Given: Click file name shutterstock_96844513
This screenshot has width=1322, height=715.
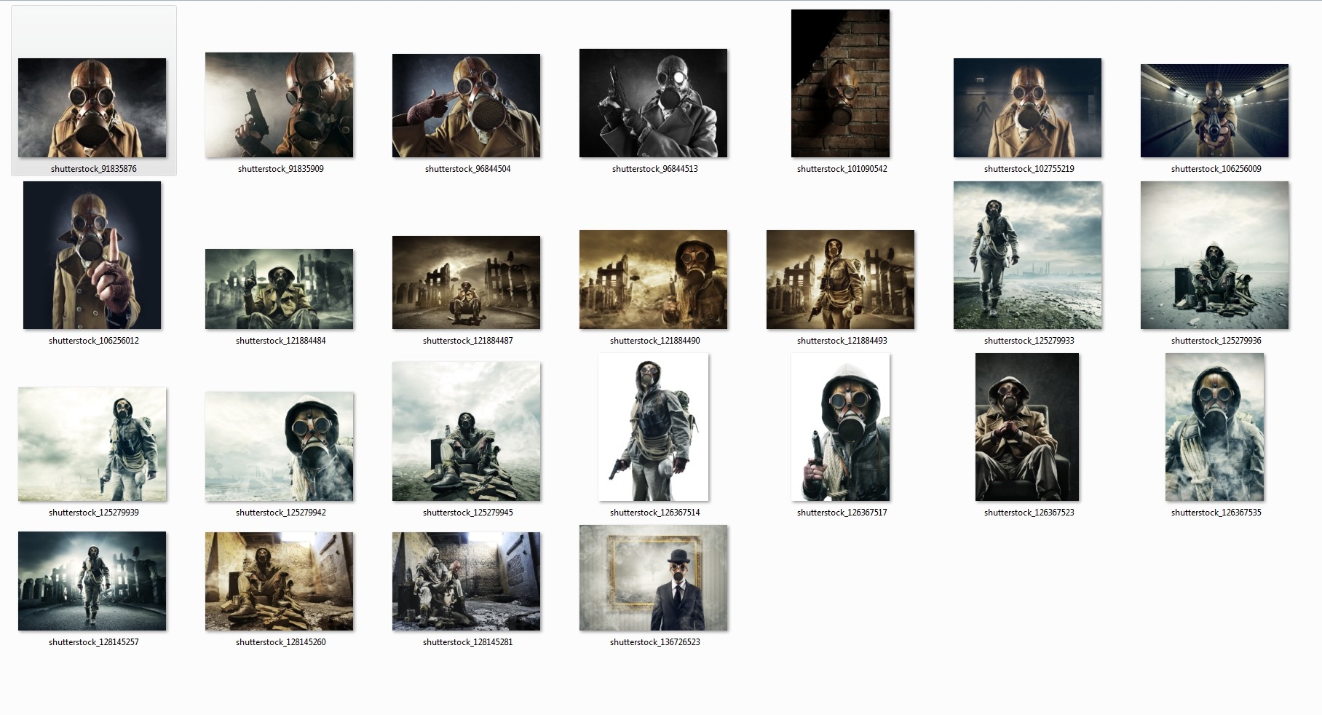Looking at the screenshot, I should pyautogui.click(x=655, y=169).
